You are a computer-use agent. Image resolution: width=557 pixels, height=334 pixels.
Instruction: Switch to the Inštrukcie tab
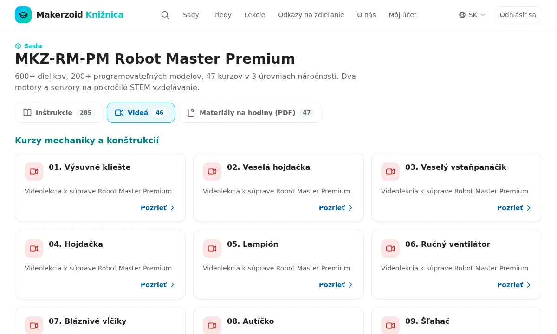click(x=59, y=113)
